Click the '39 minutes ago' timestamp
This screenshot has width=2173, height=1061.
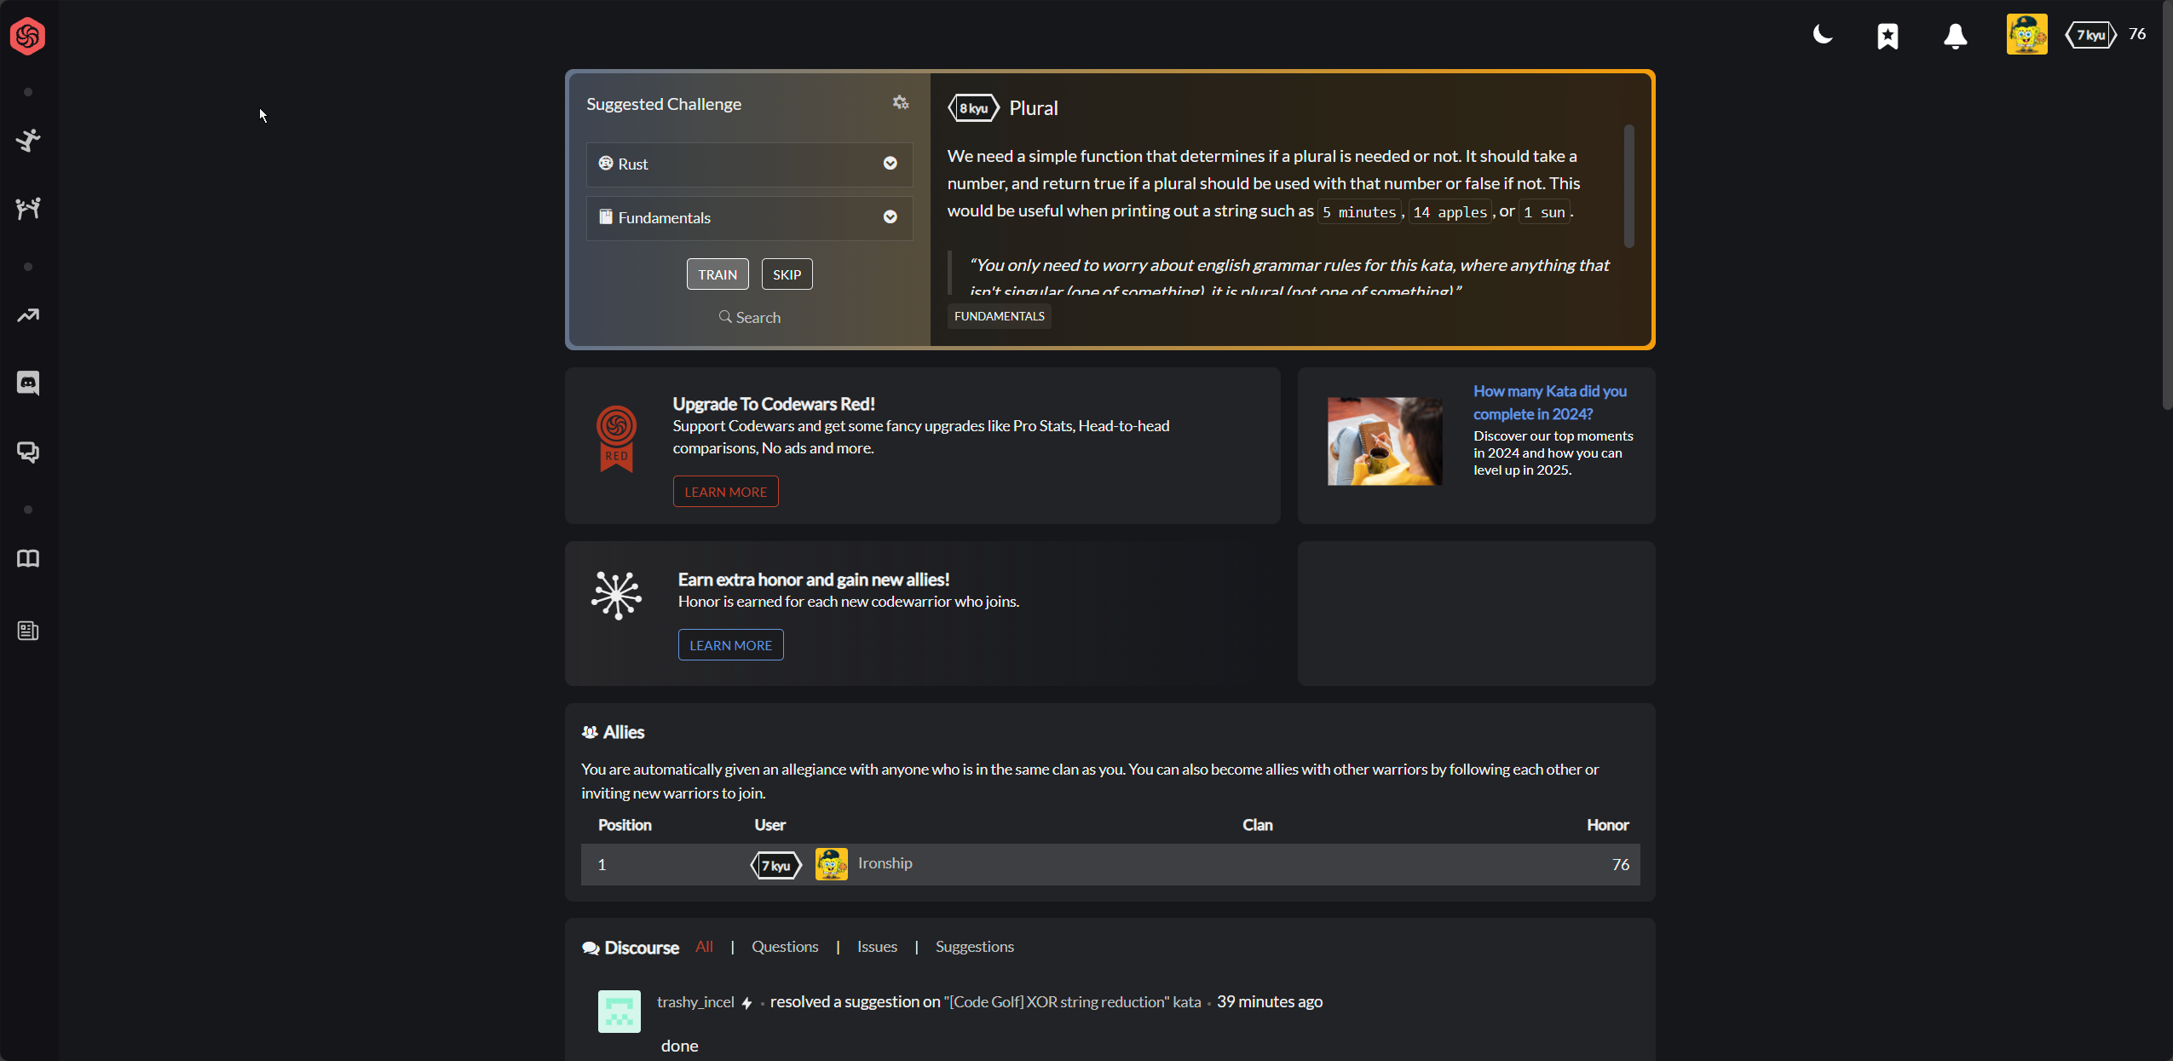1270,1002
